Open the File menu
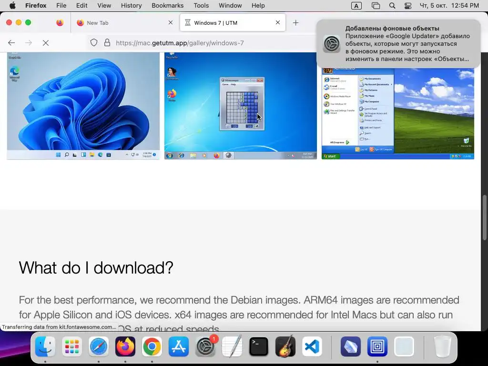The height and width of the screenshot is (366, 488). [61, 6]
